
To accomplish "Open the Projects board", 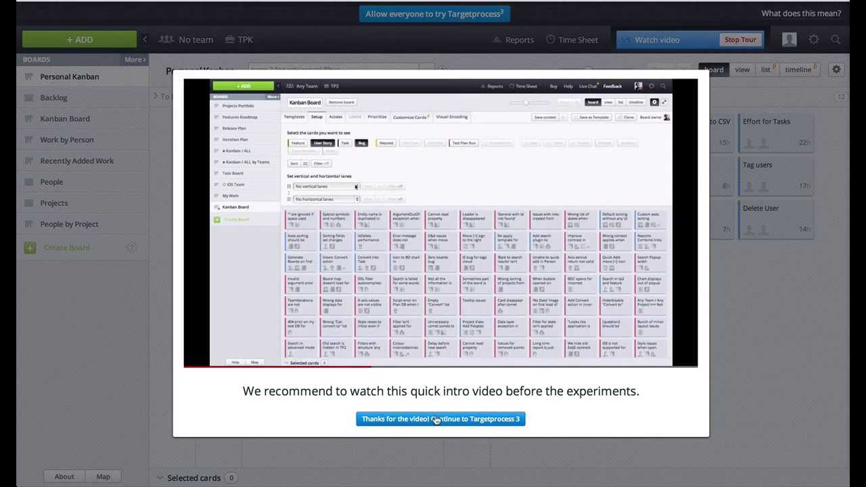I will [x=82, y=203].
